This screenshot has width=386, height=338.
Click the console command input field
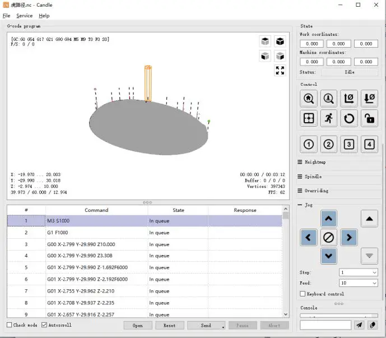pos(325,325)
